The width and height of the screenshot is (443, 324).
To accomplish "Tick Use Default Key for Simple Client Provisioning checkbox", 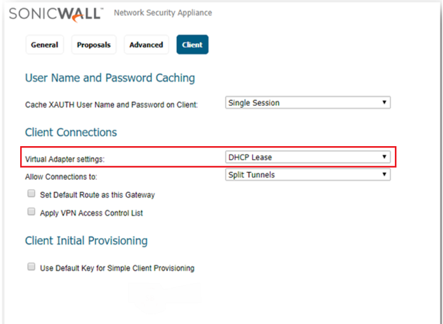I will (x=31, y=267).
